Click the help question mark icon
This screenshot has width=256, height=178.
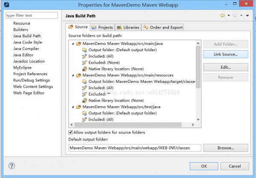click(12, 166)
